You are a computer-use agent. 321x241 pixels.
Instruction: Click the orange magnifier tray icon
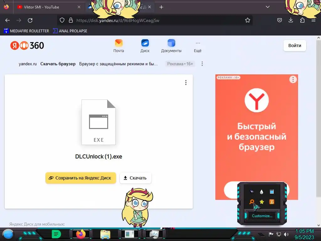click(252, 202)
